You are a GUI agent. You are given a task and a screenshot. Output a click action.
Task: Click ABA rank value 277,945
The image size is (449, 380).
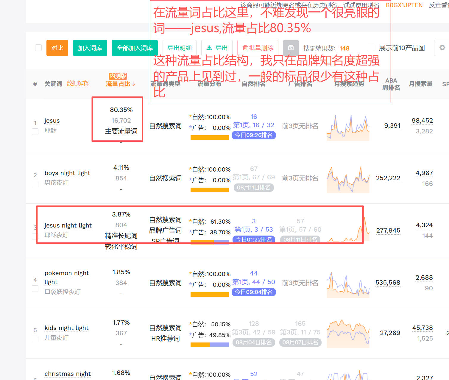pyautogui.click(x=388, y=231)
